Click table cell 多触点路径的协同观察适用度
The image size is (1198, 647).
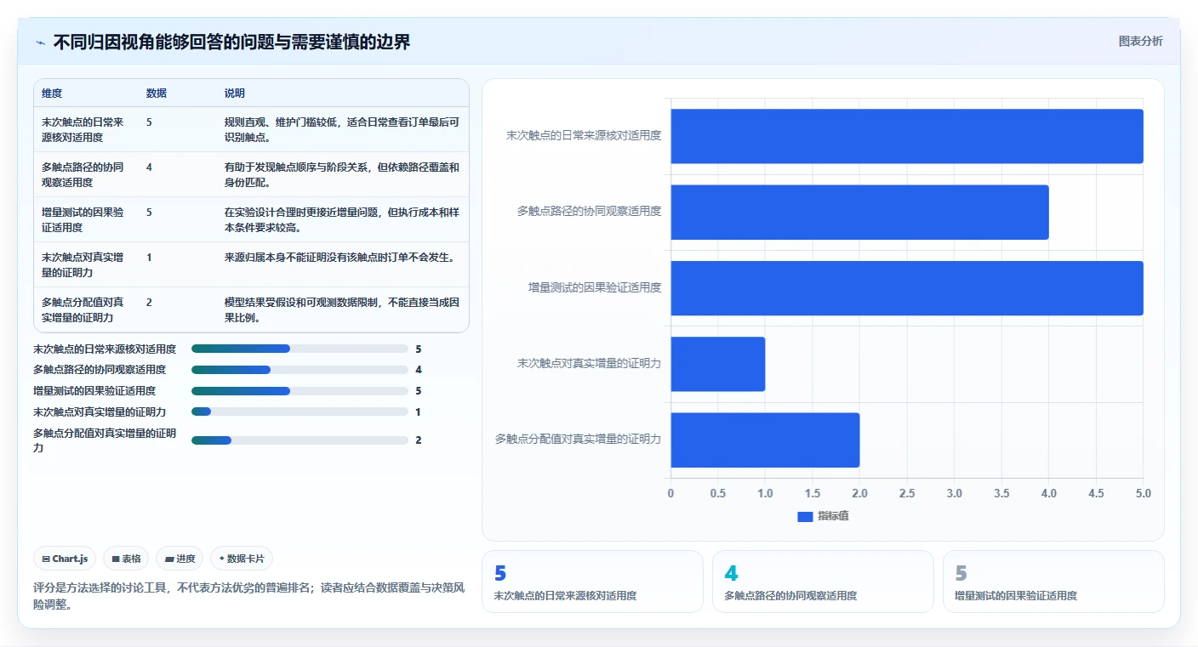83,174
